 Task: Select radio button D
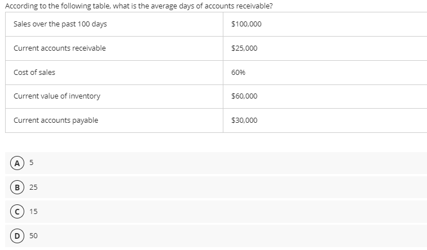coord(19,236)
